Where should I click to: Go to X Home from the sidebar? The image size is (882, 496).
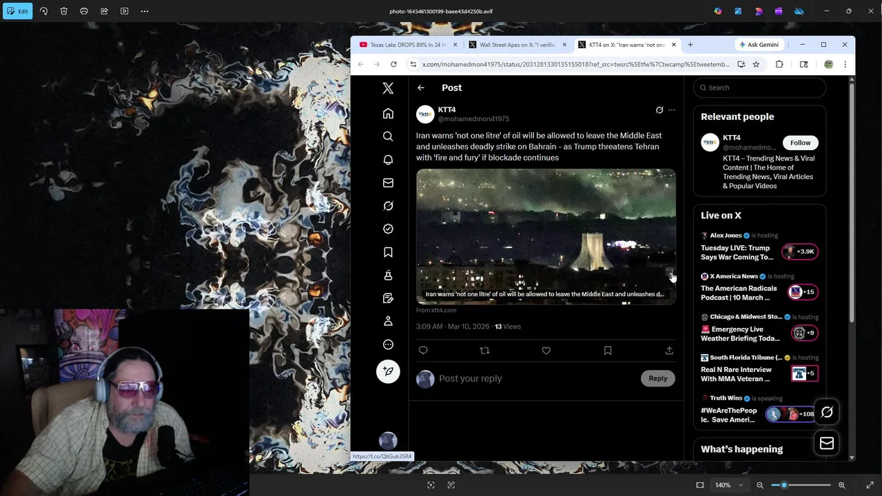coord(388,114)
